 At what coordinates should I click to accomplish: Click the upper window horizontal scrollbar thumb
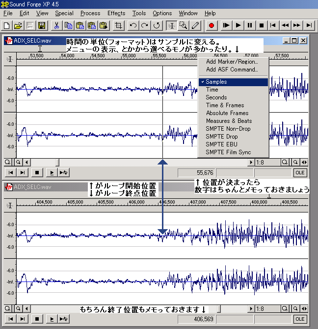tap(57, 163)
